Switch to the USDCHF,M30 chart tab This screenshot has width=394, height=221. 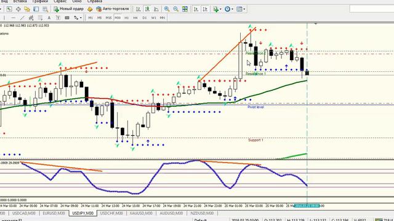pyautogui.click(x=111, y=213)
